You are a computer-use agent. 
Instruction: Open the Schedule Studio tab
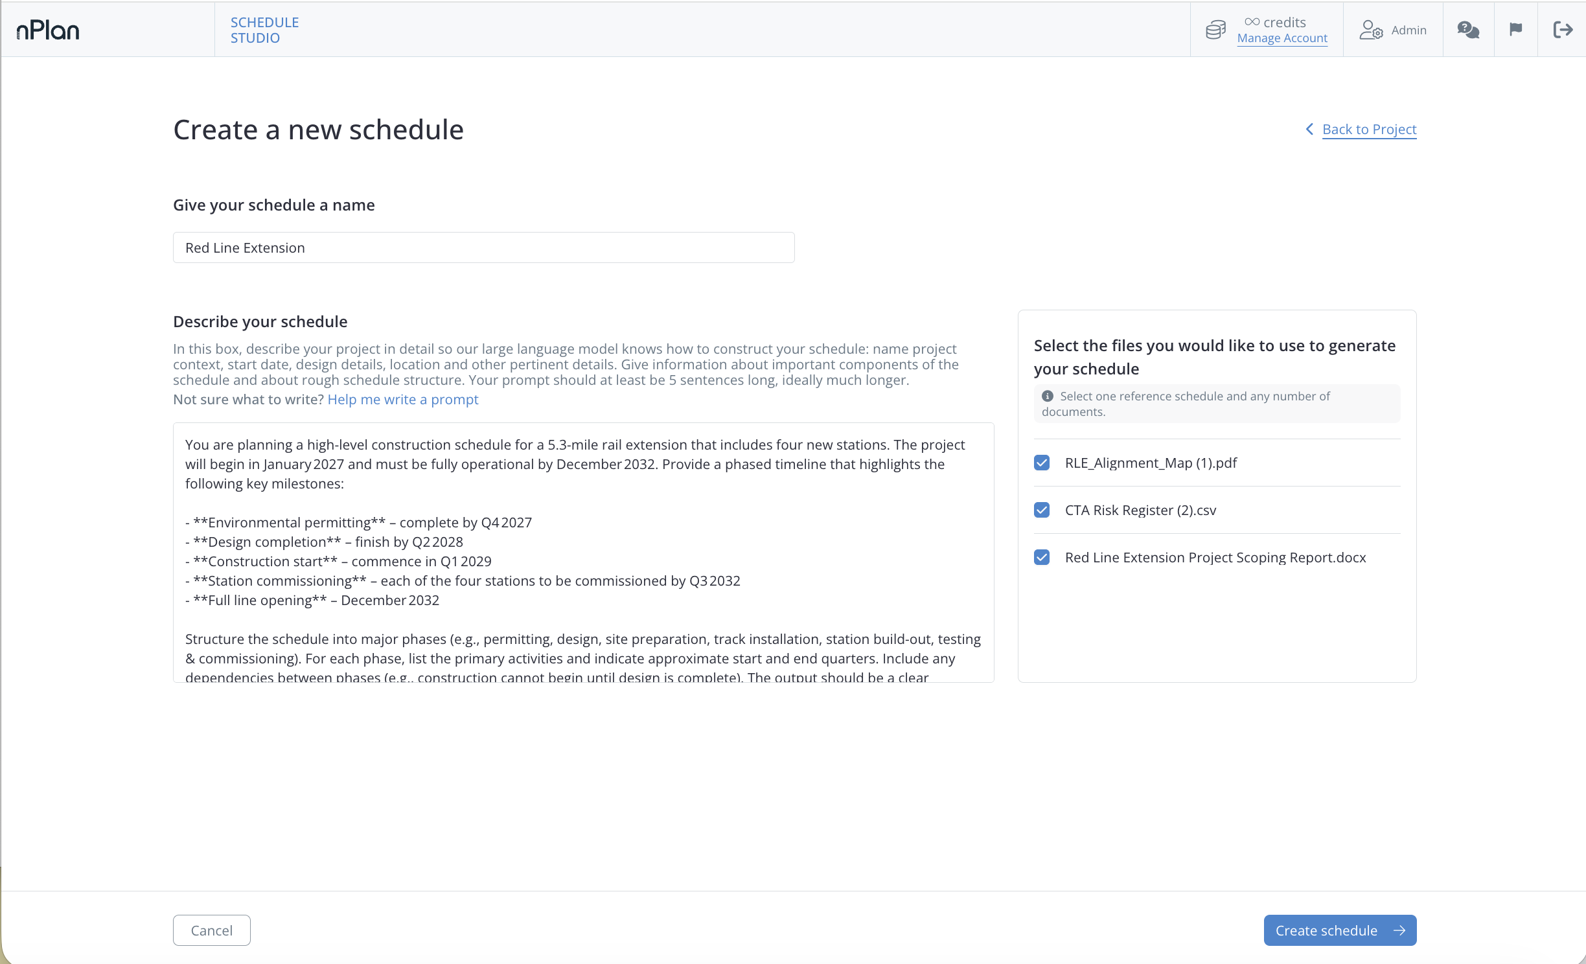[x=264, y=30]
